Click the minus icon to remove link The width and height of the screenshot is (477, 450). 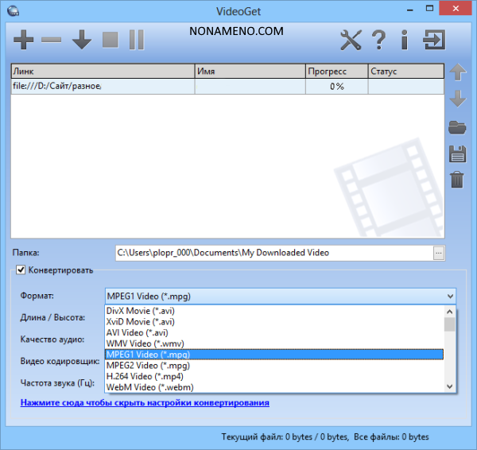point(52,40)
